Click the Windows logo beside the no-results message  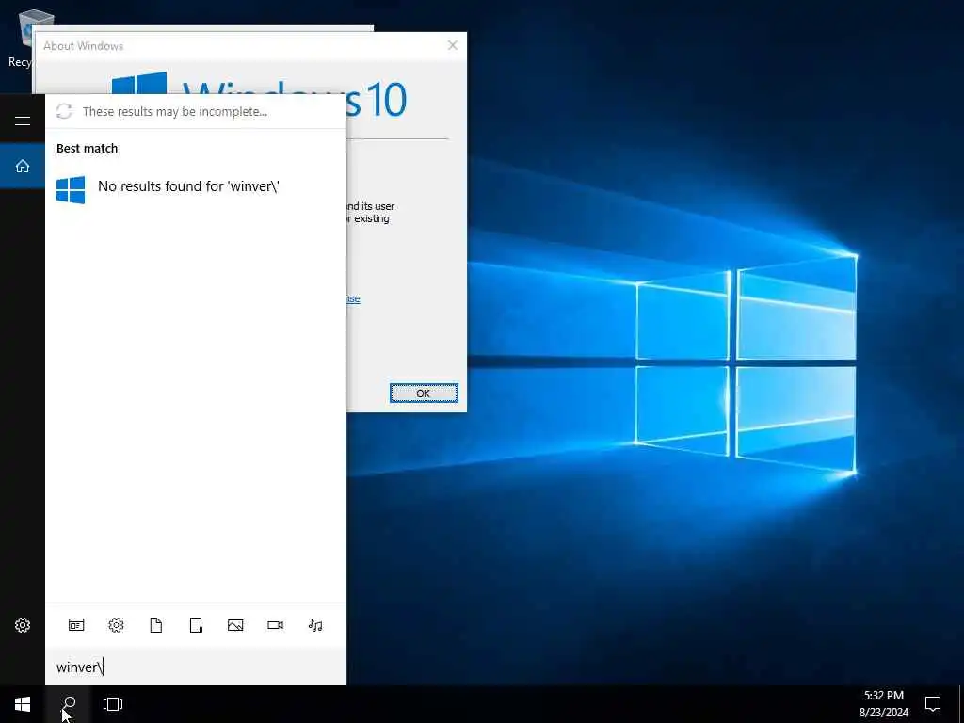[x=71, y=190]
